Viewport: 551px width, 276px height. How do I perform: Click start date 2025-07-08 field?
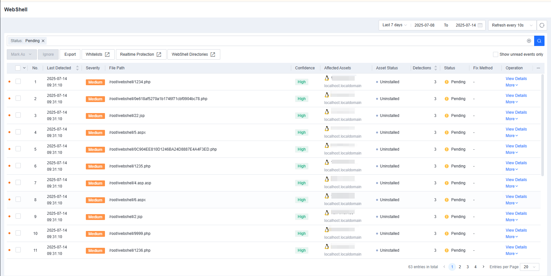[424, 25]
